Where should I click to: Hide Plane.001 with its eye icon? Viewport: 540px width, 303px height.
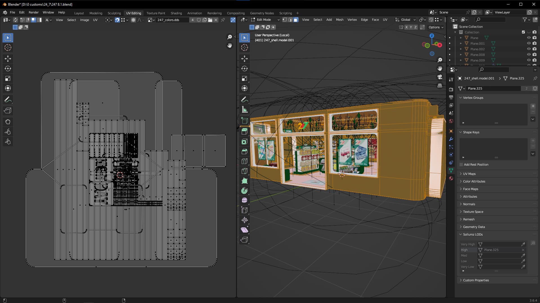click(529, 43)
